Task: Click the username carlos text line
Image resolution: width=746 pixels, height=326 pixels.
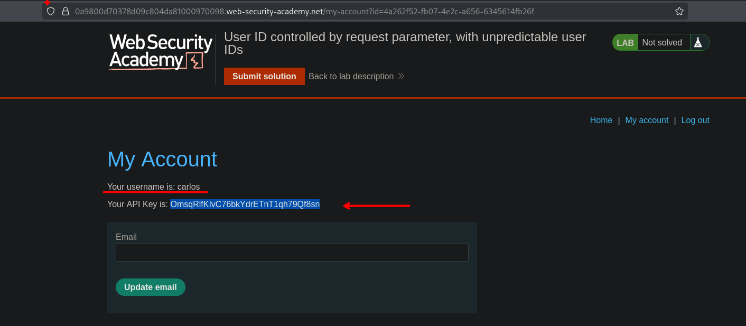Action: pyautogui.click(x=153, y=187)
